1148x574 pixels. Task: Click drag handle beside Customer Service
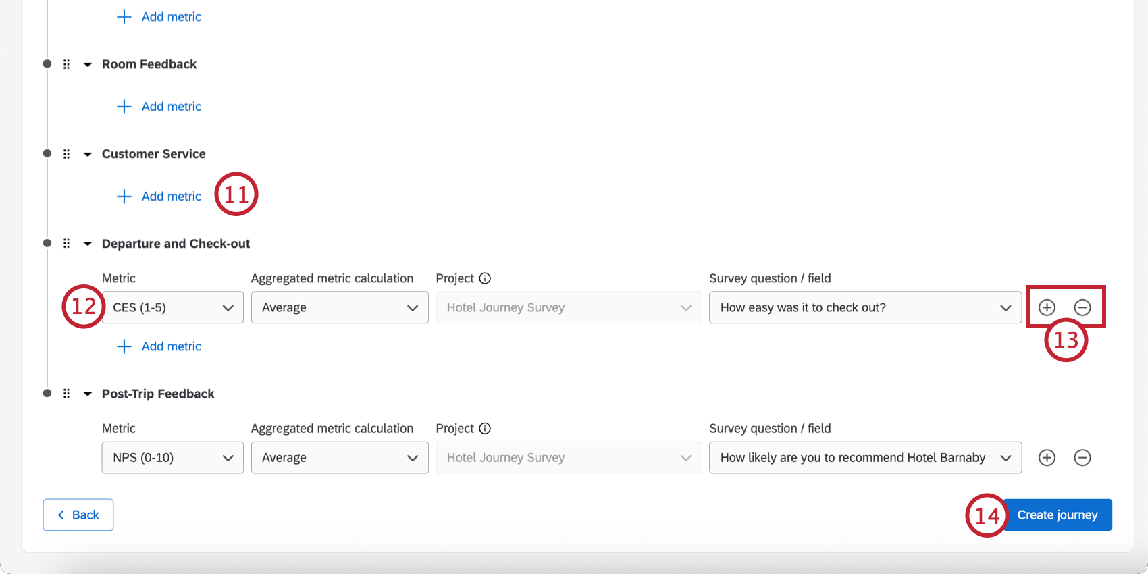(x=66, y=154)
